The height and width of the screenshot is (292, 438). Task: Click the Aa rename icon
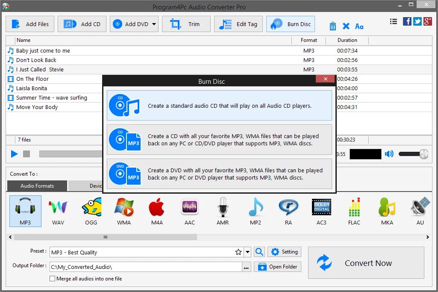(359, 26)
